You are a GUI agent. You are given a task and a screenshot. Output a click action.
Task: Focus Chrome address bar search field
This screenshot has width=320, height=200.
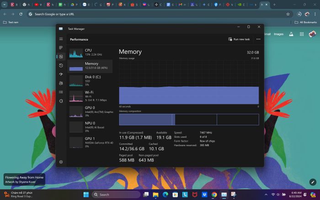[x=159, y=14]
